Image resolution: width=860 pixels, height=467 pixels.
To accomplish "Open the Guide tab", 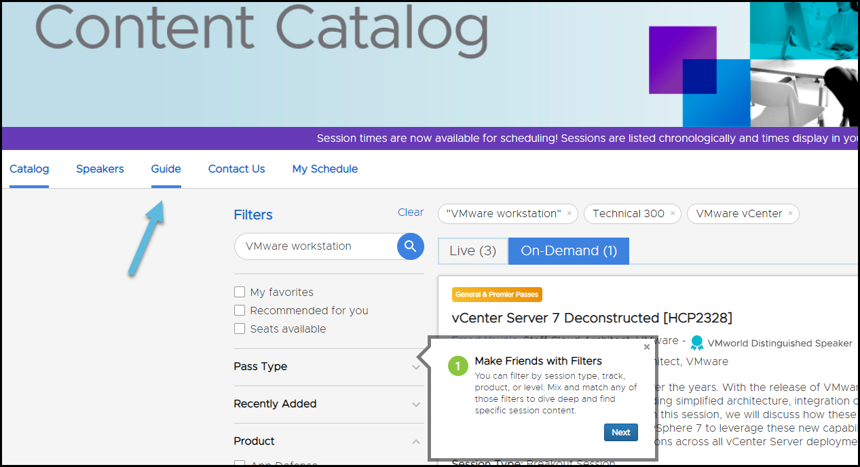I will [x=166, y=169].
